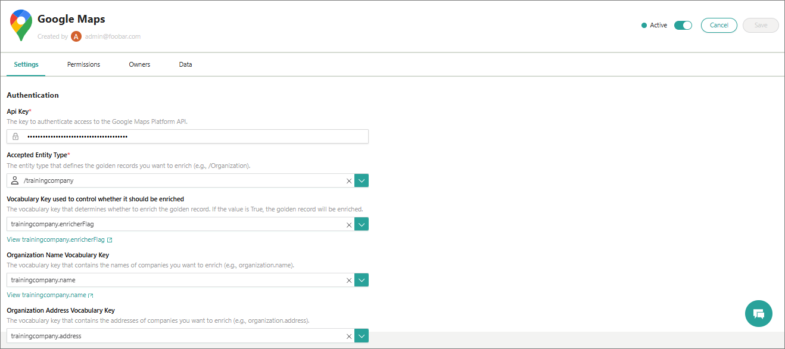Click the person icon in Accepted Entity Type
Screen dimensions: 785x349
point(15,180)
